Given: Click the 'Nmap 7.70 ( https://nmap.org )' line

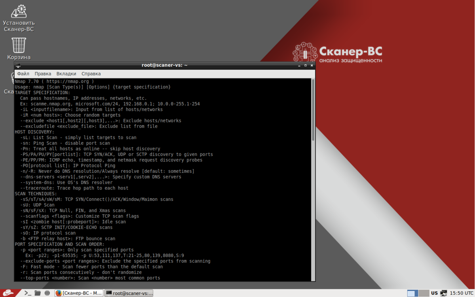Looking at the screenshot, I should point(54,81).
